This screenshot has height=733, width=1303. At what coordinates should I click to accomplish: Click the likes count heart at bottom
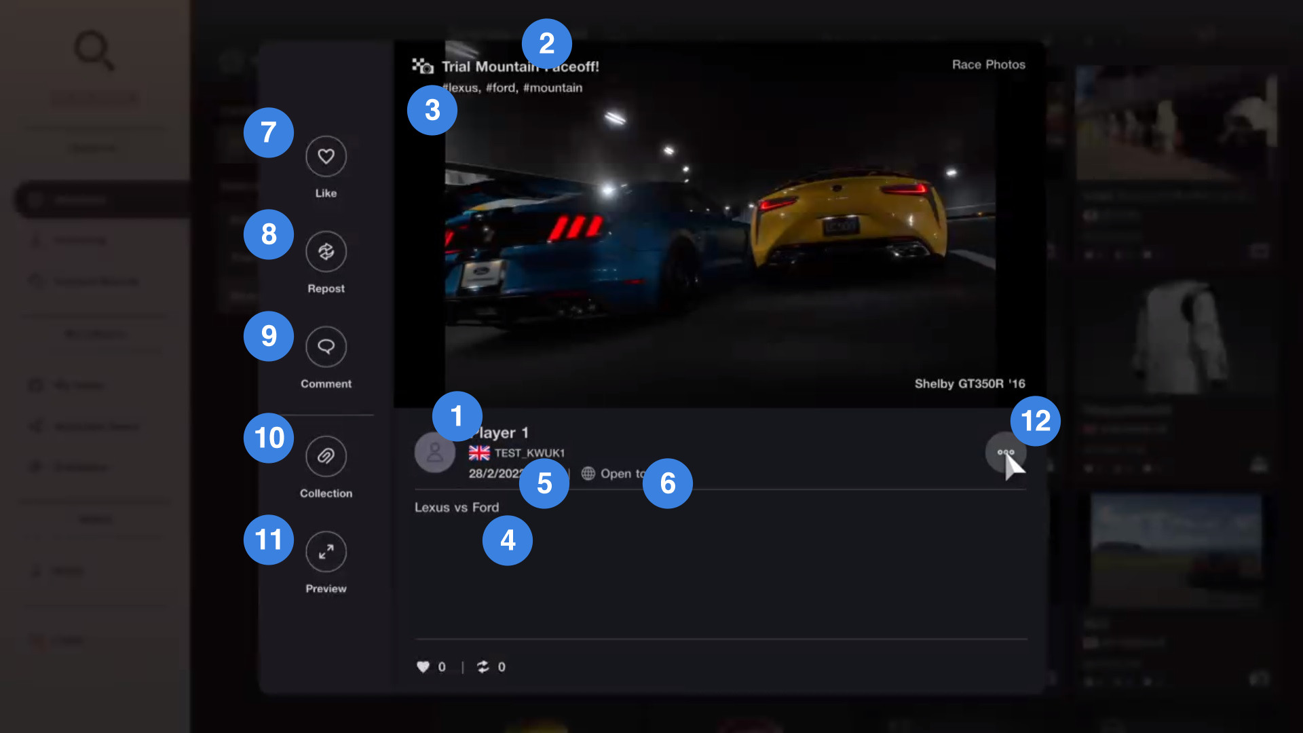tap(423, 667)
